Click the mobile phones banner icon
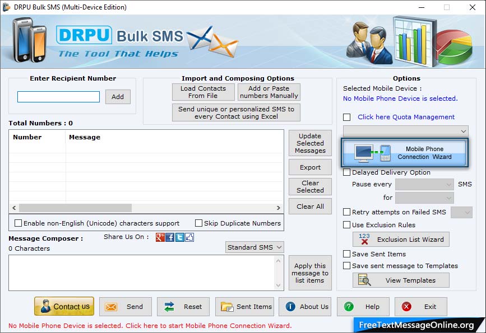 (x=29, y=40)
